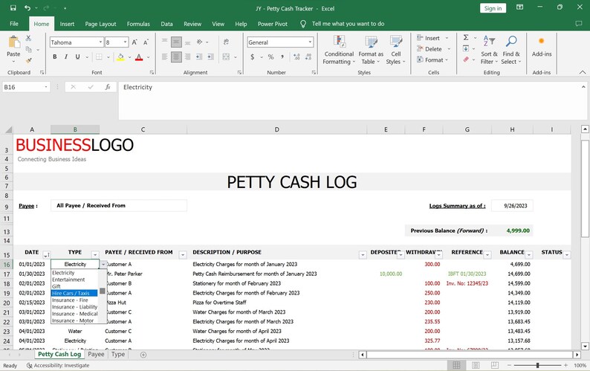Save the workbook with the Save icon
Image resolution: width=590 pixels, height=371 pixels.
(13, 8)
